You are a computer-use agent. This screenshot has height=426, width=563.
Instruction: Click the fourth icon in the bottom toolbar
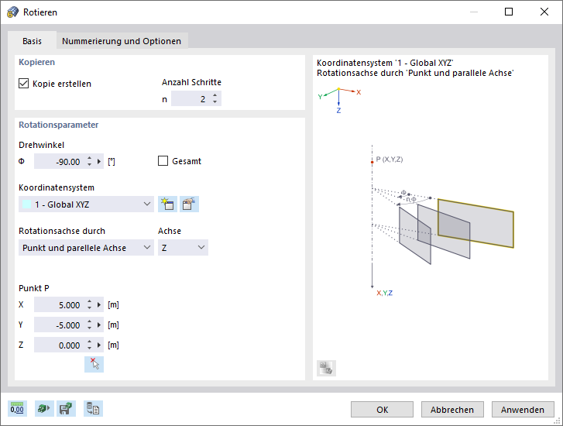[x=93, y=409]
